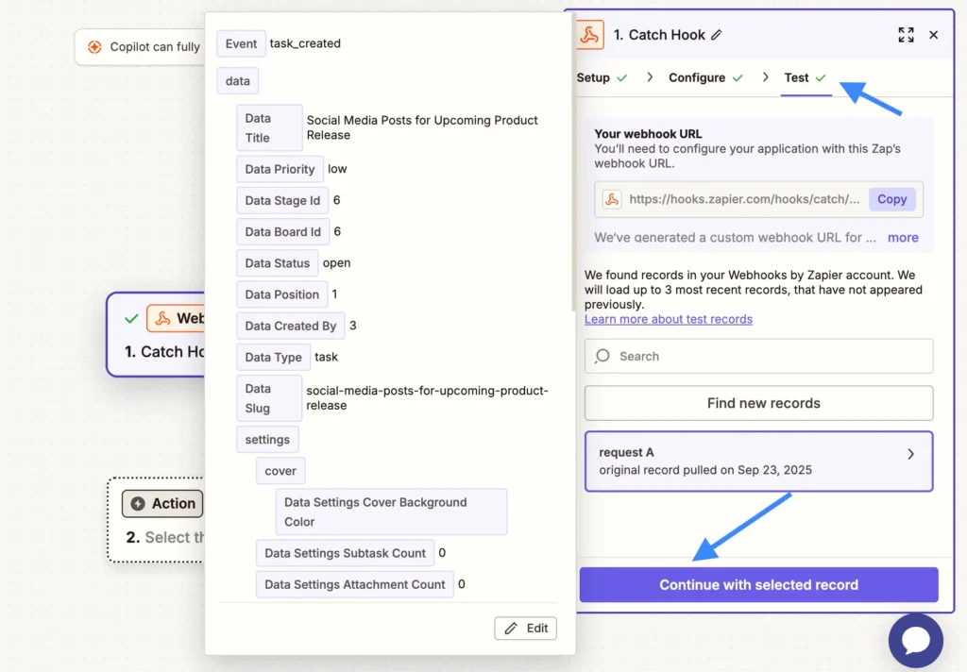Click the Edit button under record data
The height and width of the screenshot is (672, 967).
tap(525, 629)
